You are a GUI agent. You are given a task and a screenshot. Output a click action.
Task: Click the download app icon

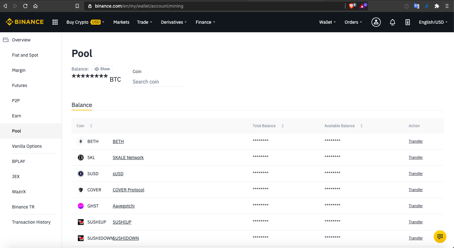(x=408, y=22)
